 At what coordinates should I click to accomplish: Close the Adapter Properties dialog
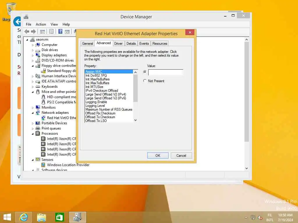(x=190, y=33)
